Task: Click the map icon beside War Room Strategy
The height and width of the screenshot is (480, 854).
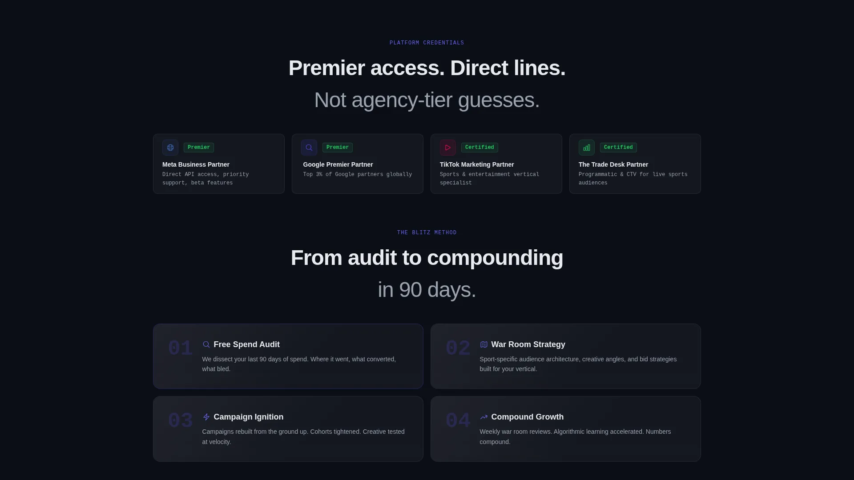Action: coord(484,344)
